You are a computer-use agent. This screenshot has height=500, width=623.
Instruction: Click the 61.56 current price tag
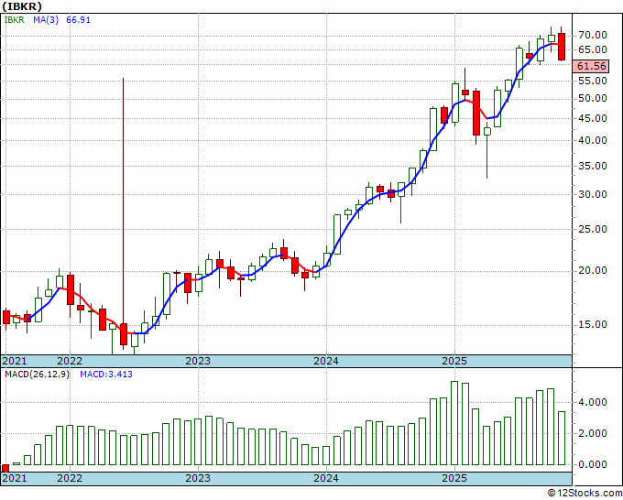tap(591, 66)
